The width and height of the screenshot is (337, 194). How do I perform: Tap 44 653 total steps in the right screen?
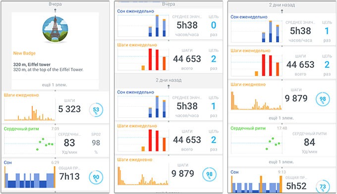(300, 65)
